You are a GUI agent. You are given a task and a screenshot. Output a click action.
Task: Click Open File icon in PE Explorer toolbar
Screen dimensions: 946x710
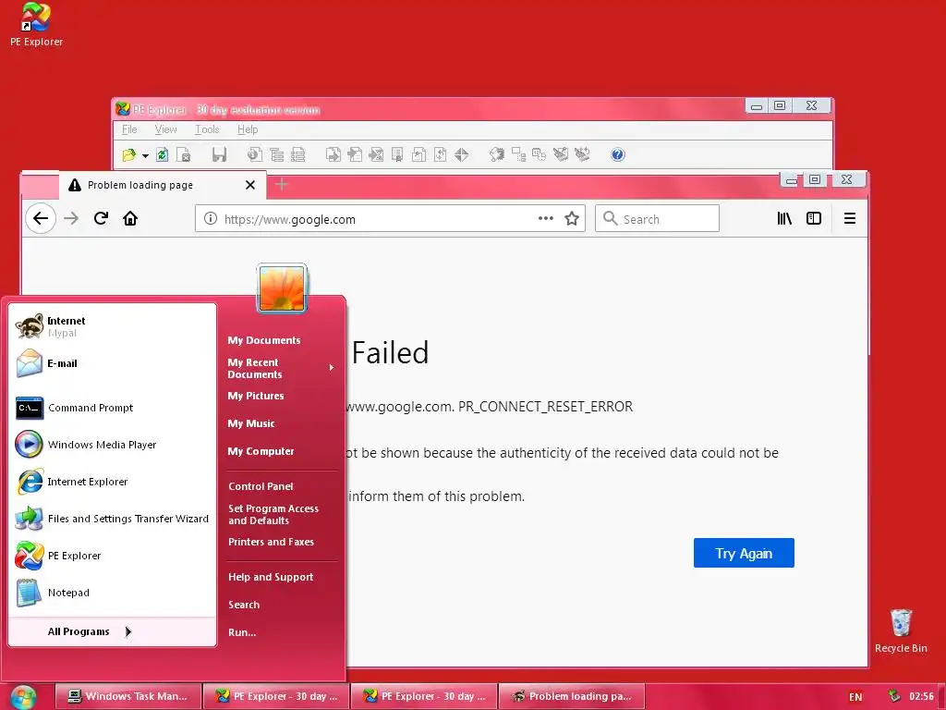(128, 155)
